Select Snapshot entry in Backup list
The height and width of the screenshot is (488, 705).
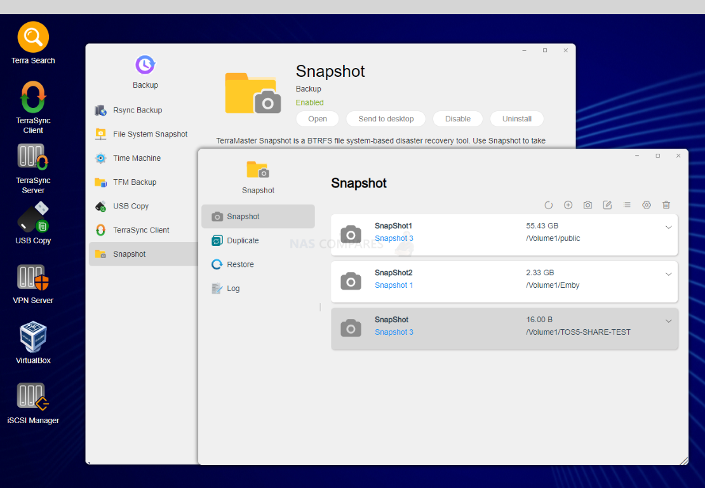tap(143, 254)
